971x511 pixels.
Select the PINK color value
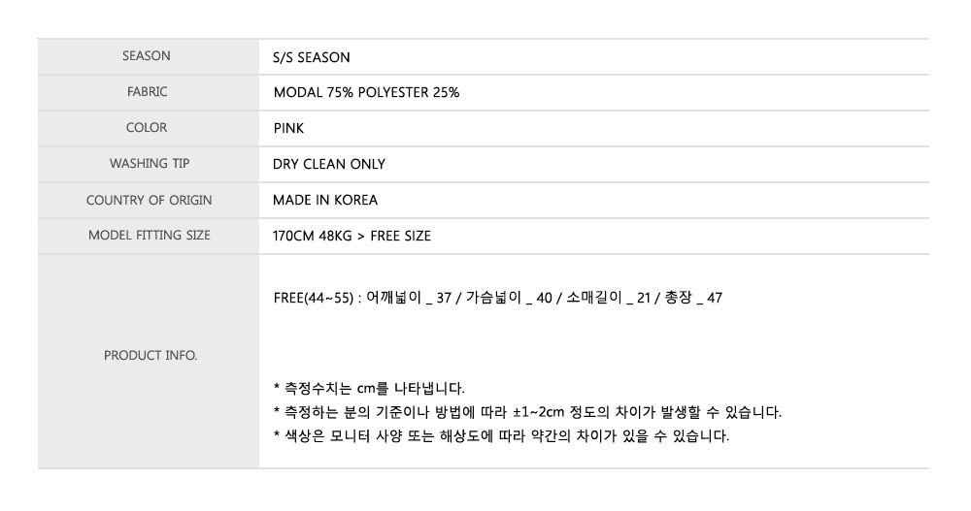(289, 129)
